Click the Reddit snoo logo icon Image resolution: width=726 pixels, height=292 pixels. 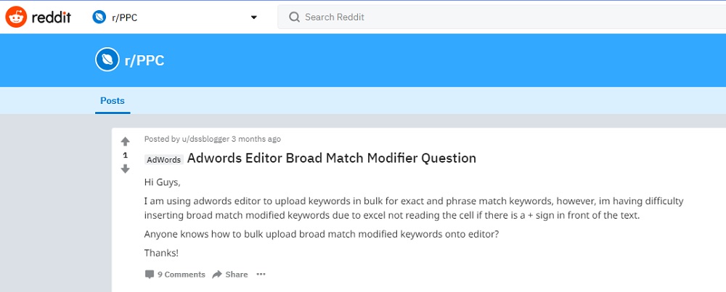click(x=16, y=17)
